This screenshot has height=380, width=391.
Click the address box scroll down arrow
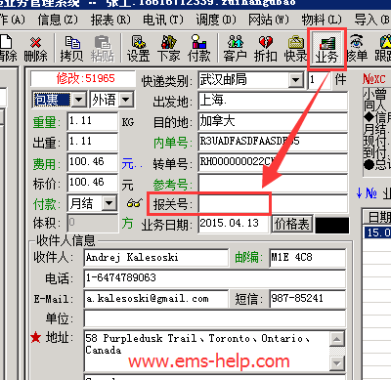pyautogui.click(x=336, y=362)
